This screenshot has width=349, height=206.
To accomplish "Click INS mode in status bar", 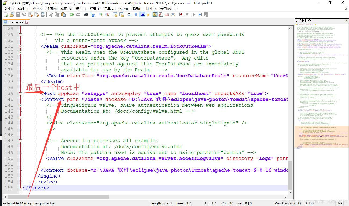I will coord(339,203).
